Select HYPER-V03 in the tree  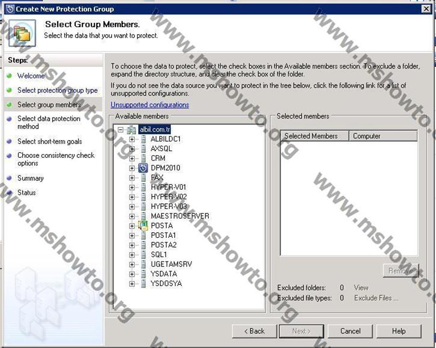169,206
